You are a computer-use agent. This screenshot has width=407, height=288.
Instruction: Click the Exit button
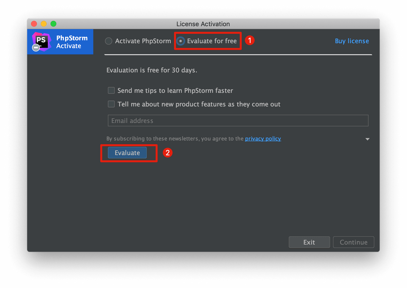coord(309,242)
